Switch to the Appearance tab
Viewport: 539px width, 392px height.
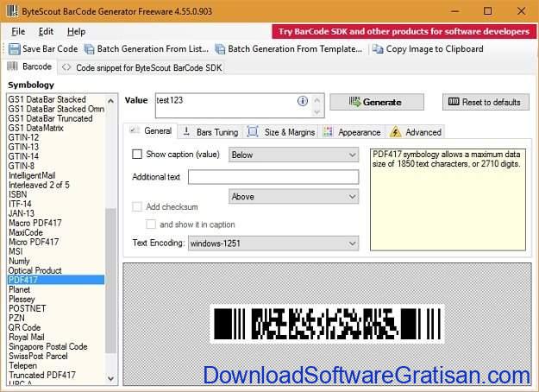point(353,132)
